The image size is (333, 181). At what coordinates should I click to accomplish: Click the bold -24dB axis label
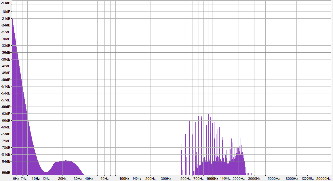click(6, 25)
